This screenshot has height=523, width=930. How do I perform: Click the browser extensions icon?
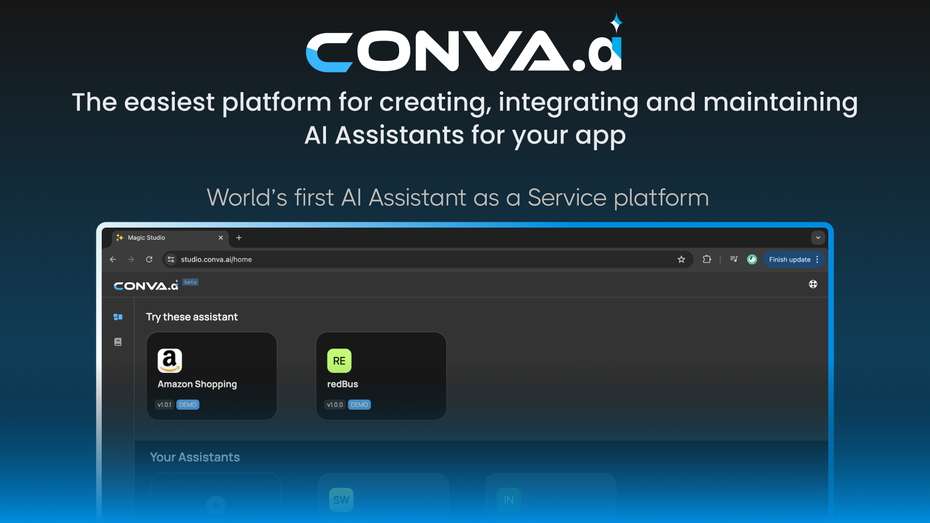click(707, 259)
